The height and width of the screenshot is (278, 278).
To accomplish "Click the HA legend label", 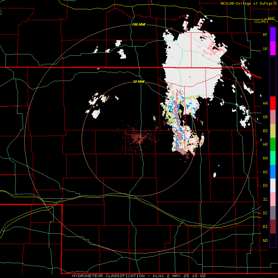I will [265, 103].
